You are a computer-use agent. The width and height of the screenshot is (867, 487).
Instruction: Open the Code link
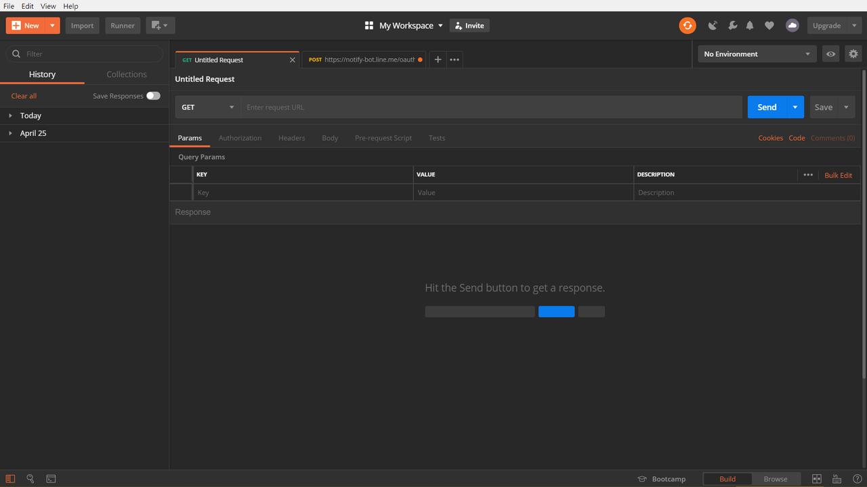pos(797,138)
